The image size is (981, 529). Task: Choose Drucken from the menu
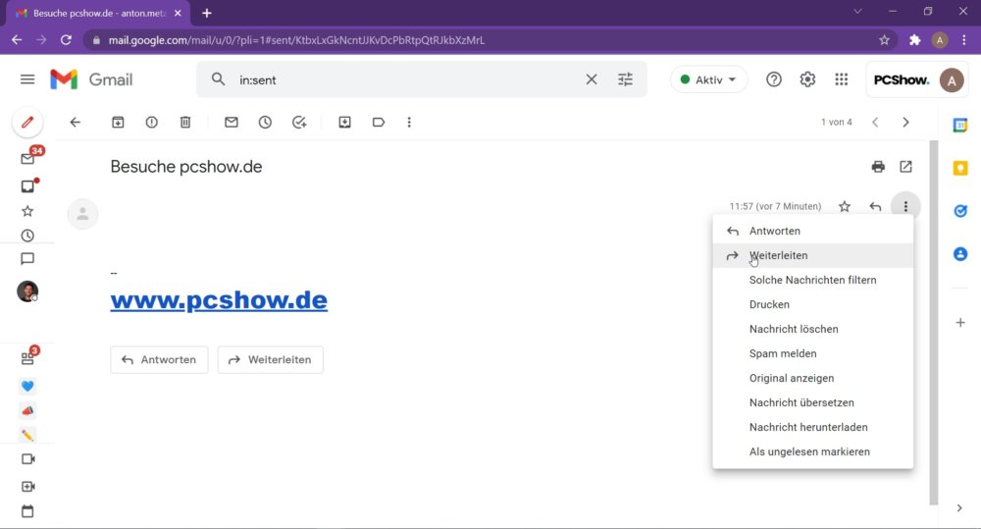[x=812, y=304]
